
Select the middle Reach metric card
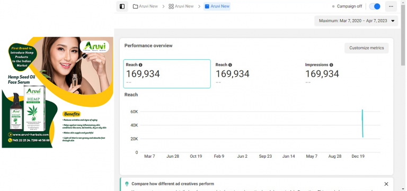click(256, 74)
